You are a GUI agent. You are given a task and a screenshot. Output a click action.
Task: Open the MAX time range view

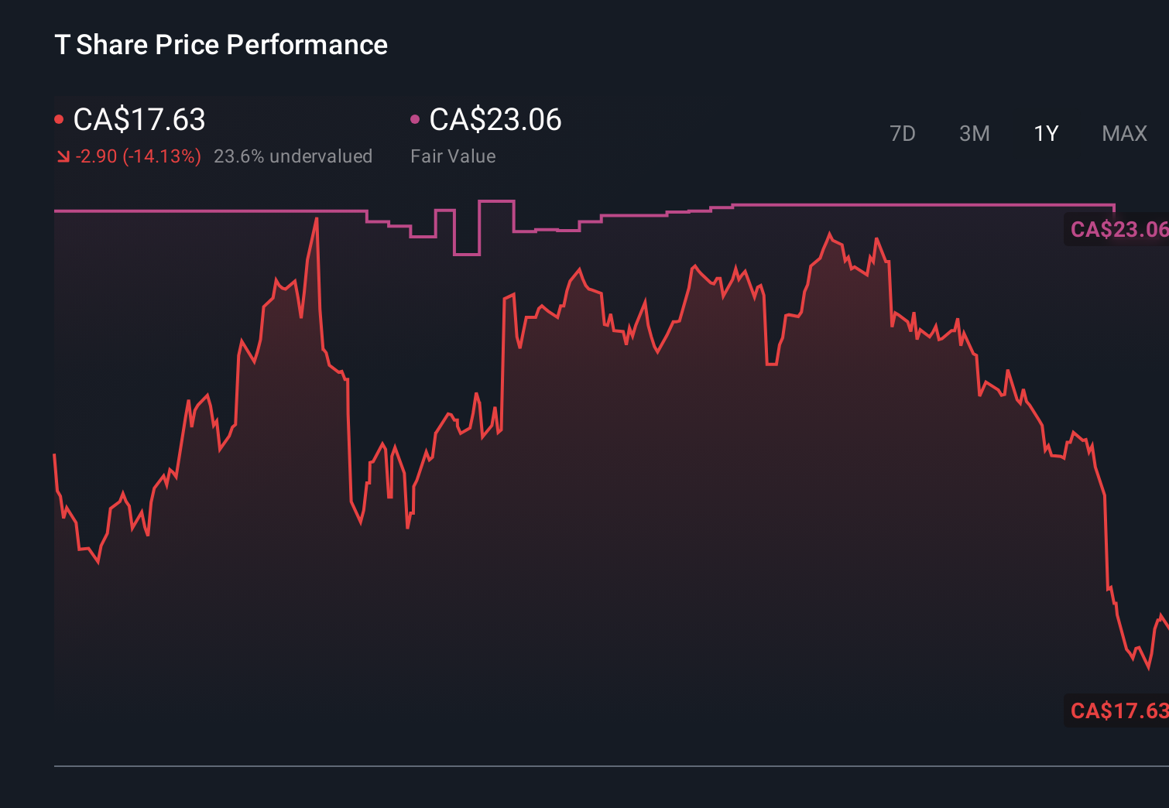pos(1123,134)
